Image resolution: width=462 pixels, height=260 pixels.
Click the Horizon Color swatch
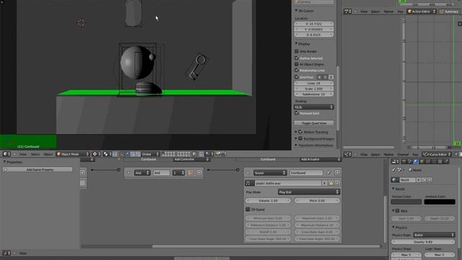click(406, 202)
